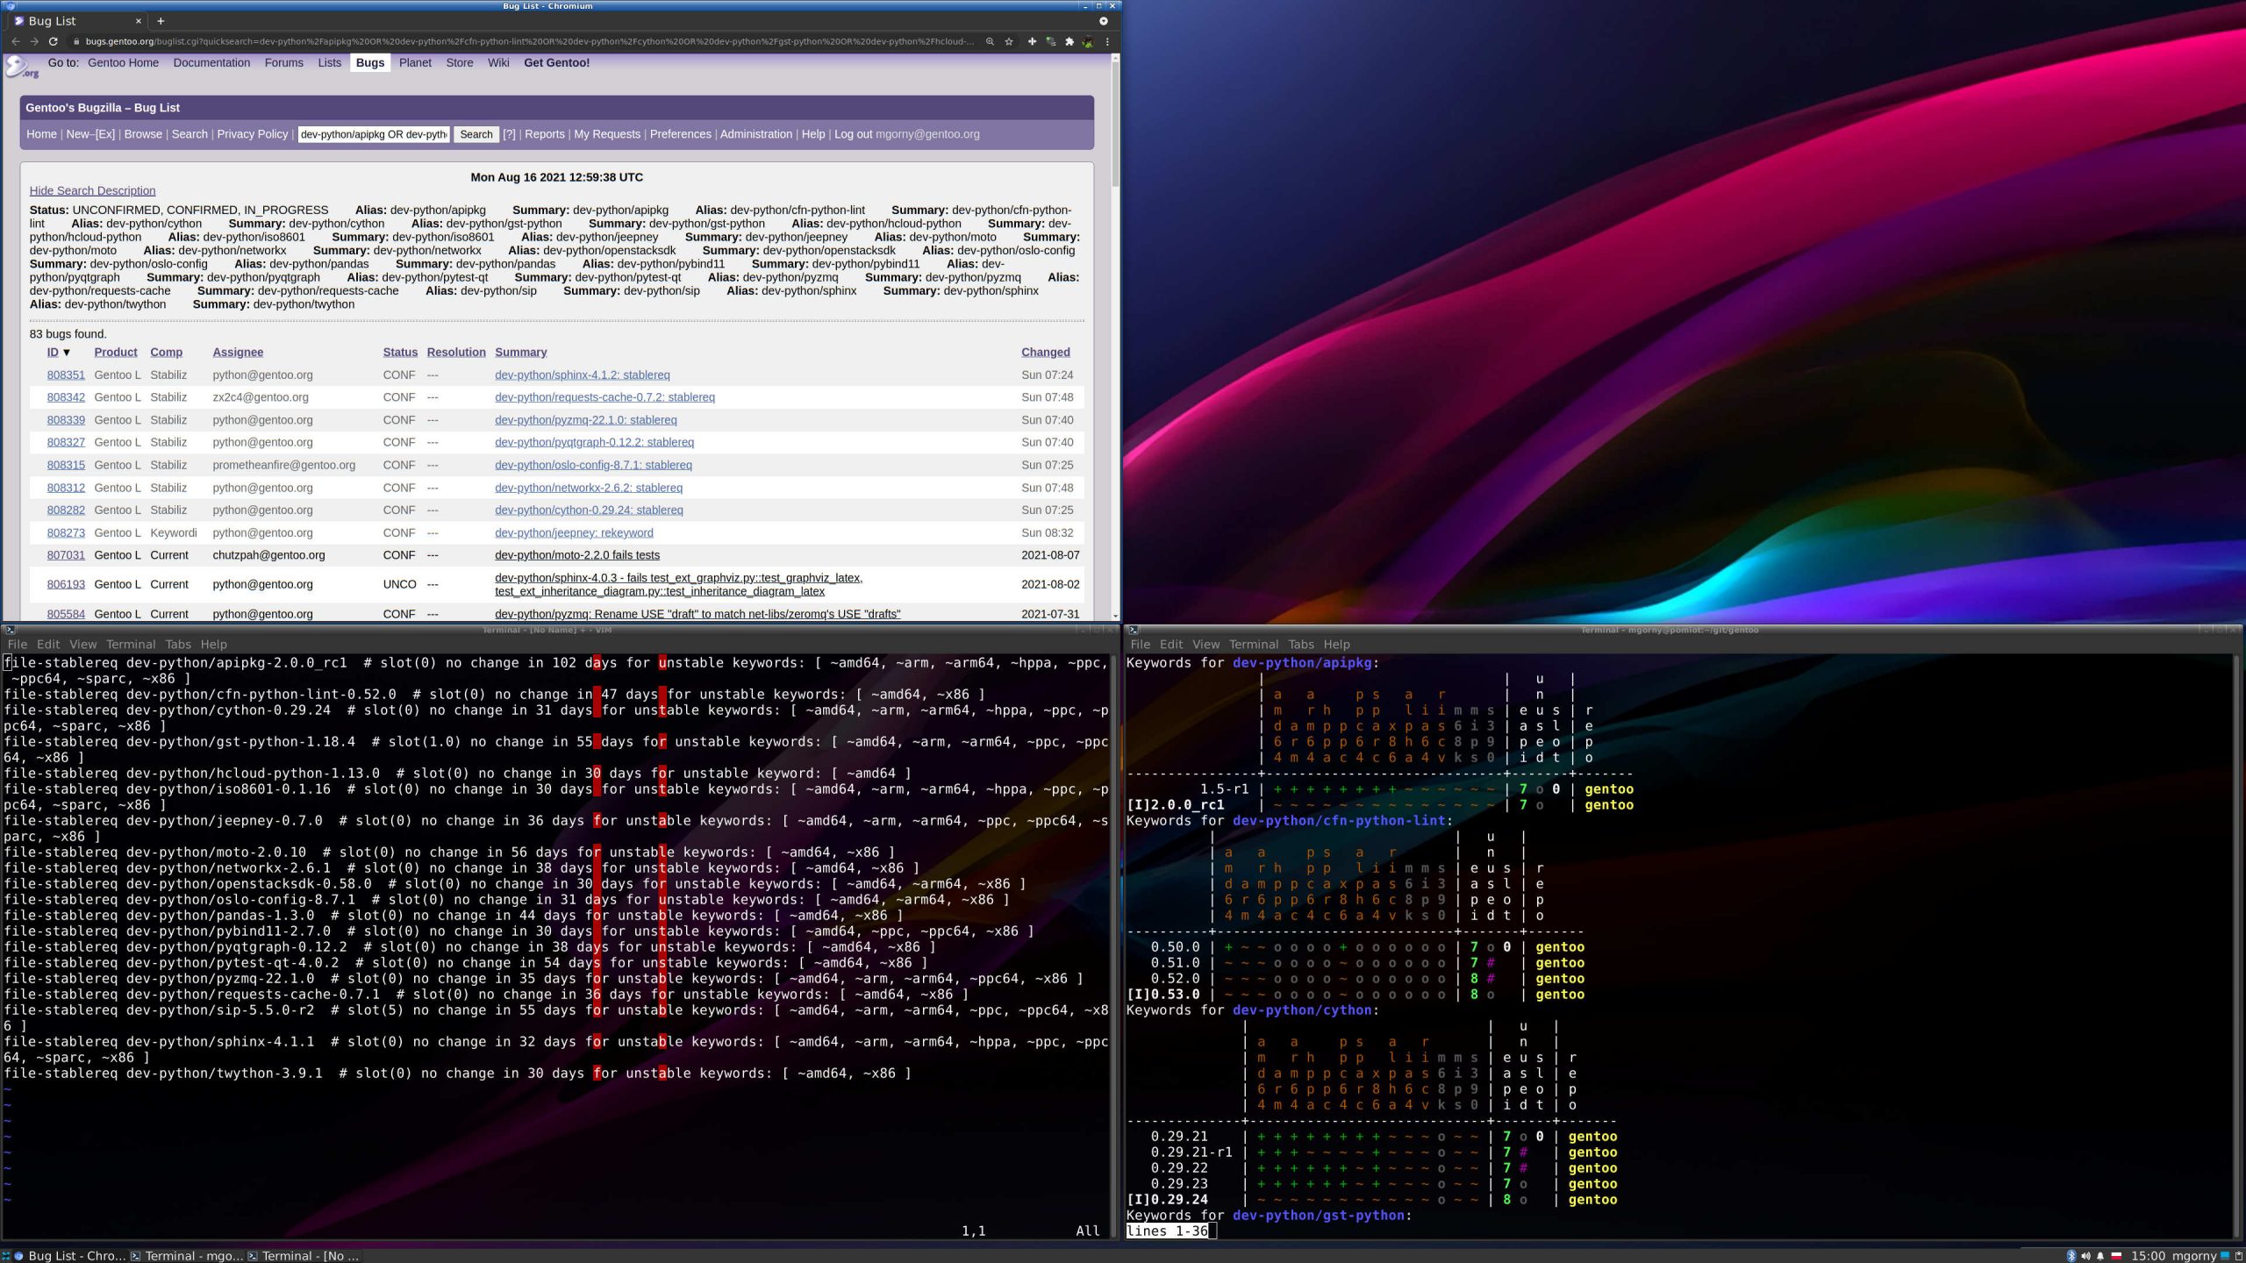Viewport: 2246px width, 1263px height.
Task: Bookmark this page with the star icon
Action: pos(1009,41)
